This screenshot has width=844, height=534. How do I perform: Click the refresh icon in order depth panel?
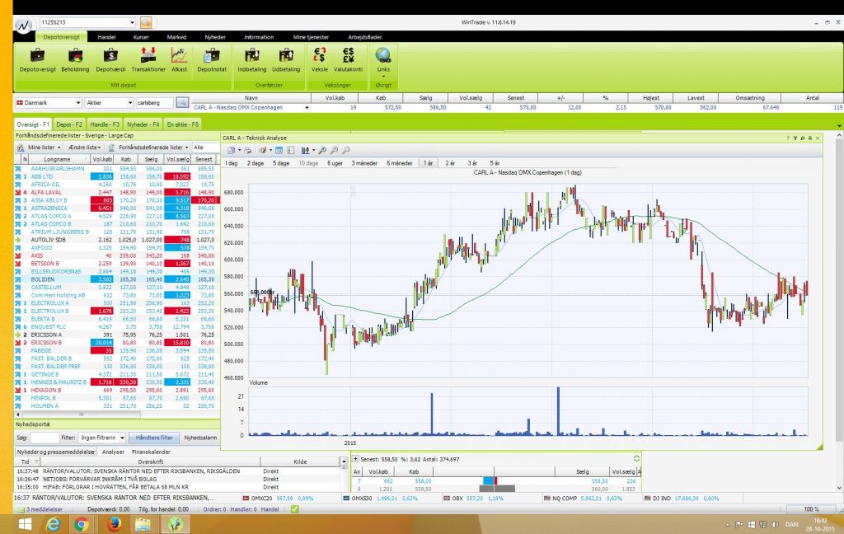point(636,458)
